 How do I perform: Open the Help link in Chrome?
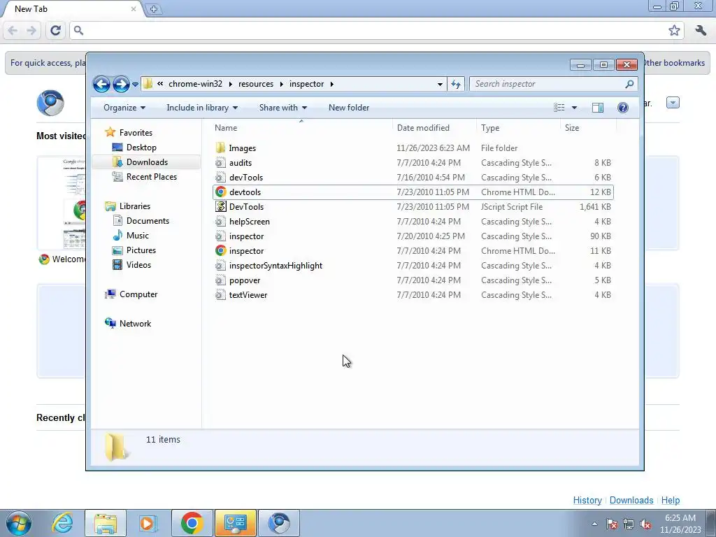(671, 500)
